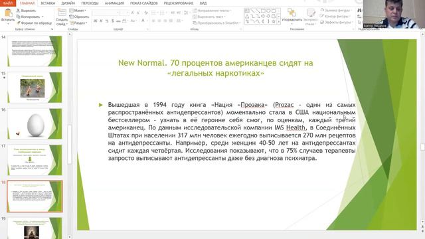Click Сбросить (Reset) slide button
This screenshot has height=239, width=425.
coord(80,17)
